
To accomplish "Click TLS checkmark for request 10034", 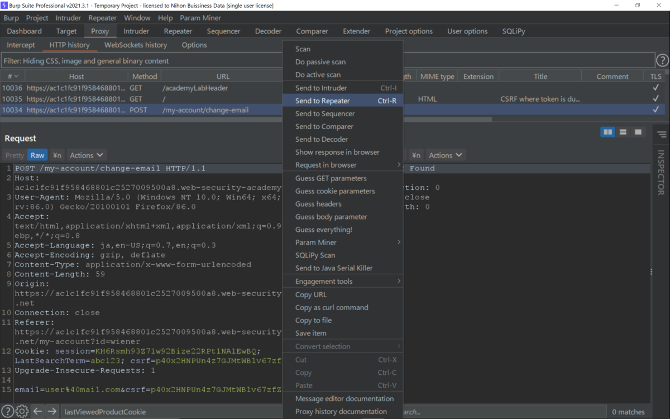I will pos(655,110).
